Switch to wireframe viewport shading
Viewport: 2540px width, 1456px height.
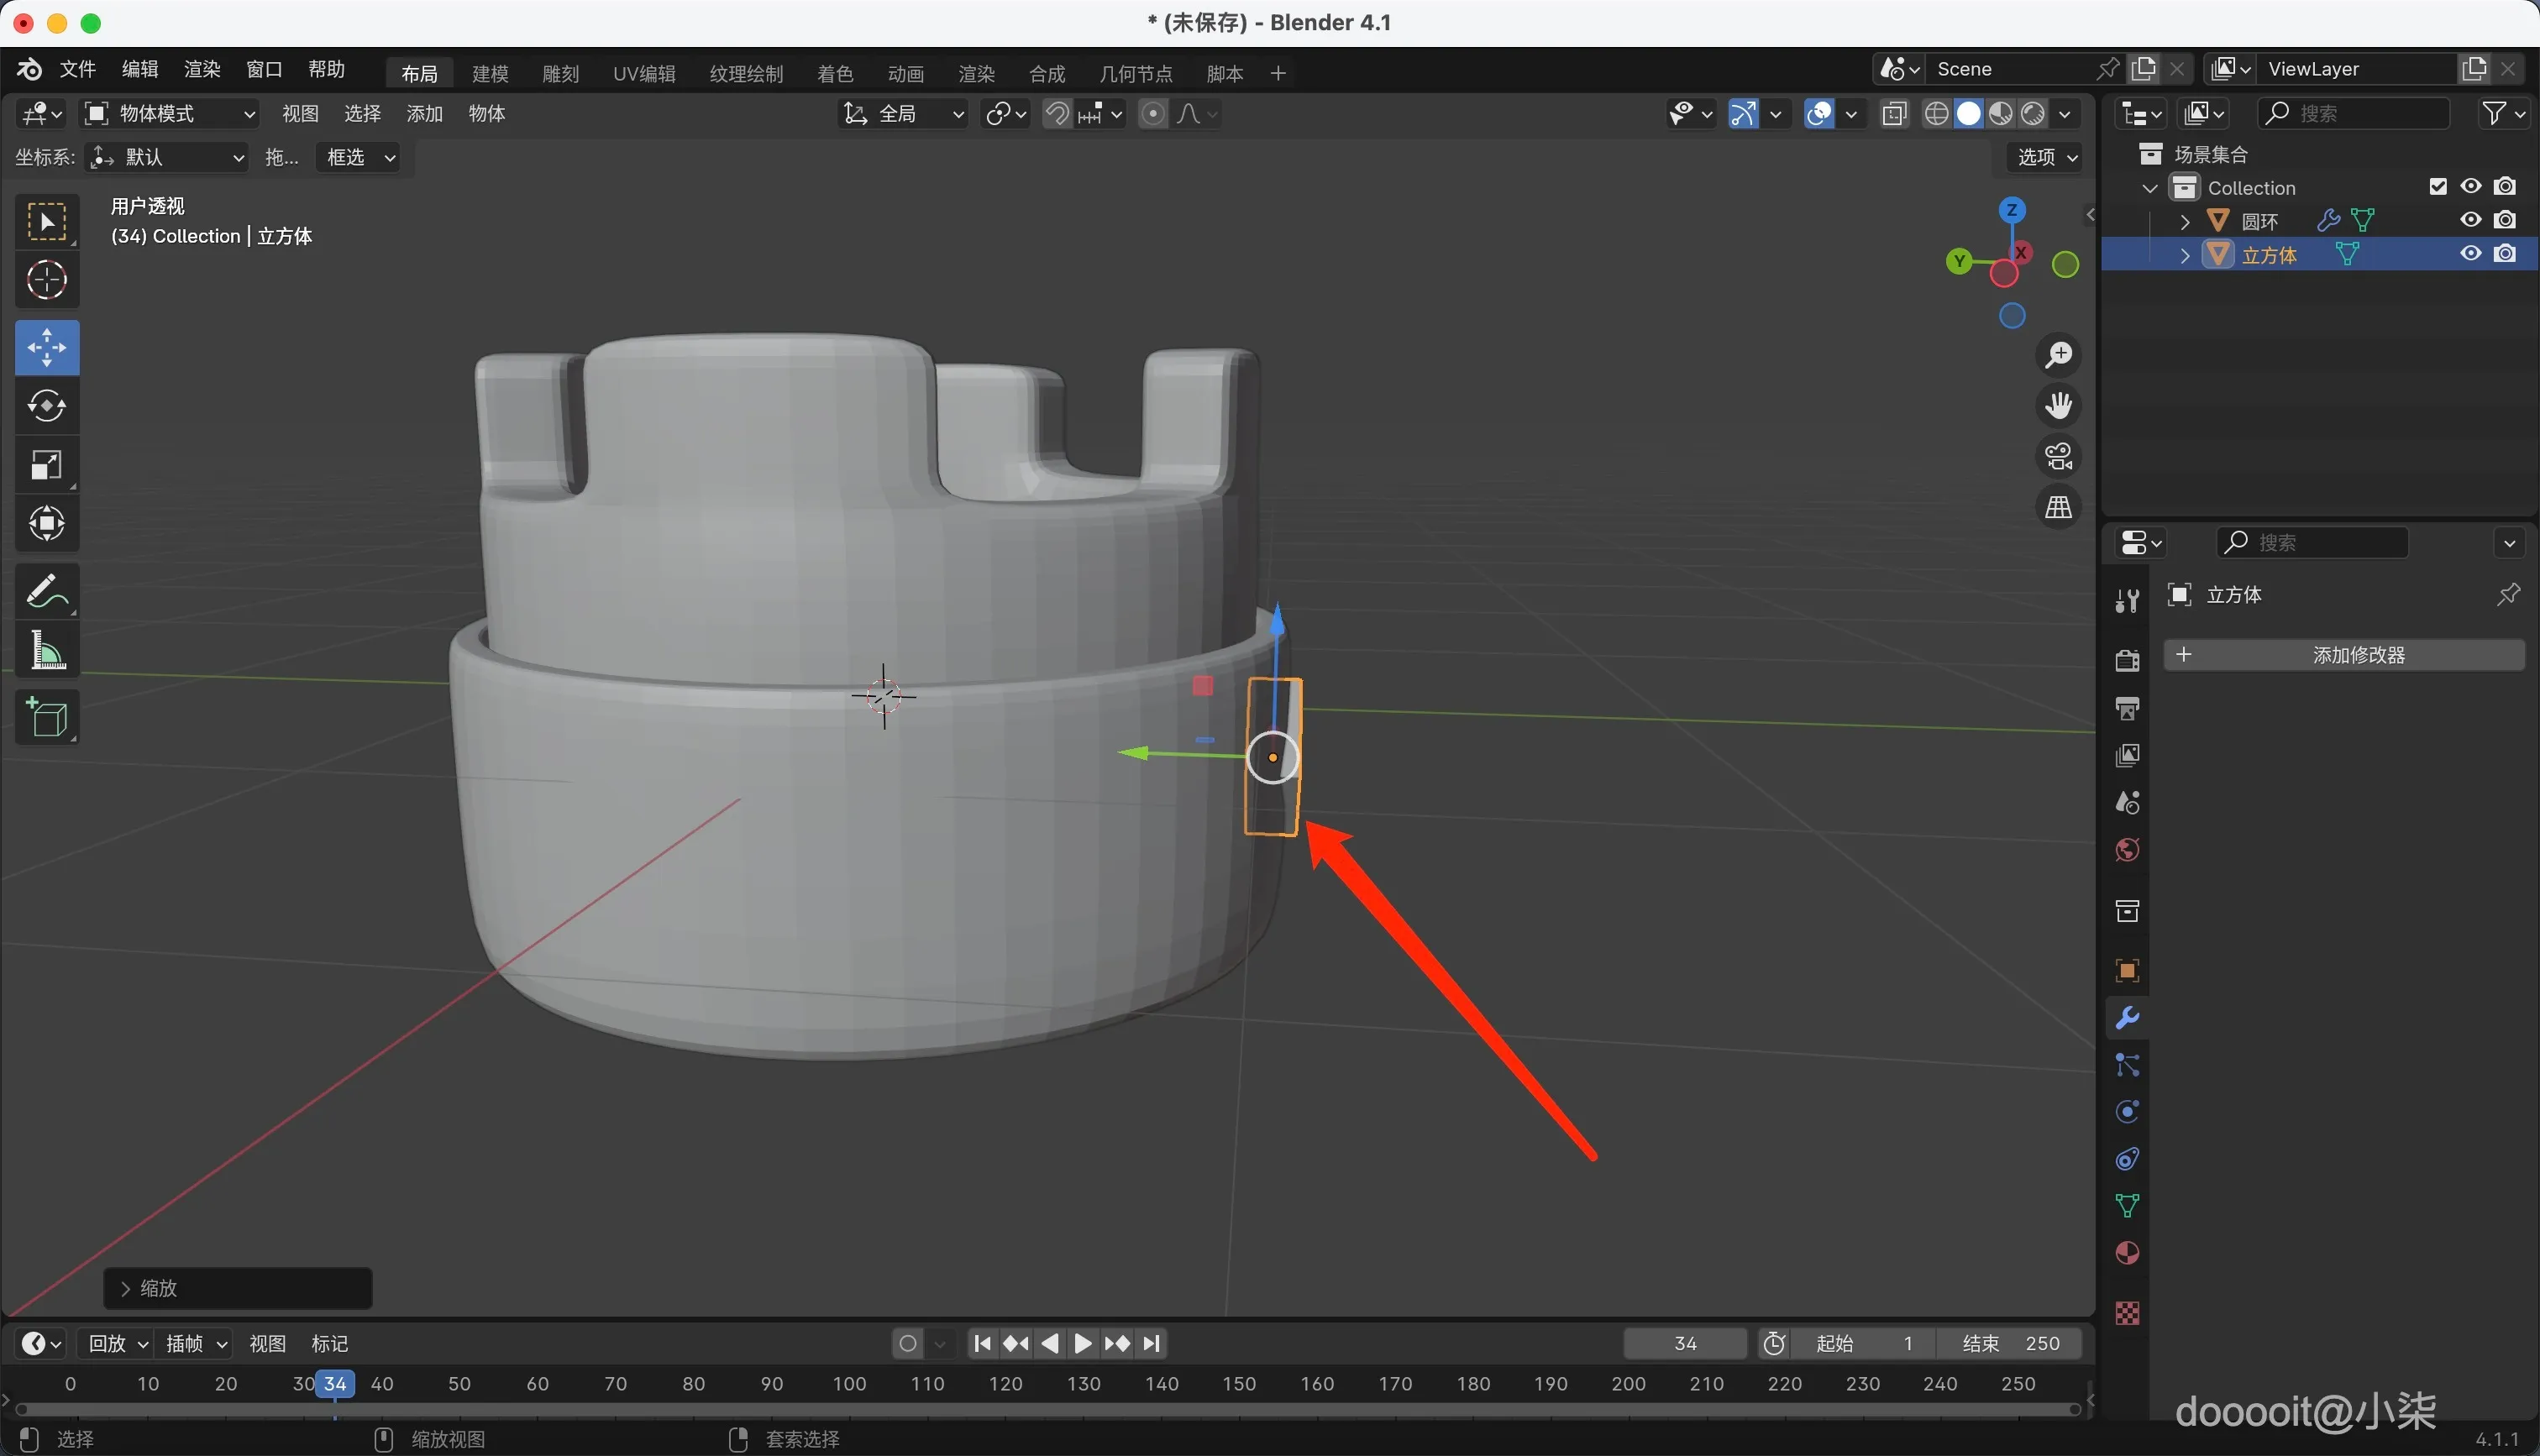pos(1936,114)
